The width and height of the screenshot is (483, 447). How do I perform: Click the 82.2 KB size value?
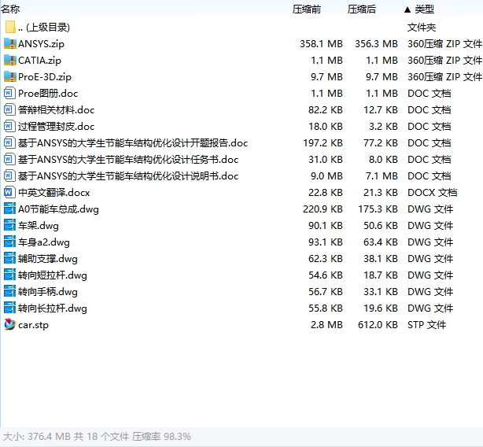click(x=326, y=110)
